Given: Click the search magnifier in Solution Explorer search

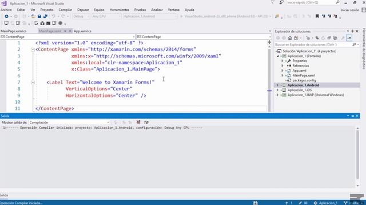Looking at the screenshot, I should point(354,44).
